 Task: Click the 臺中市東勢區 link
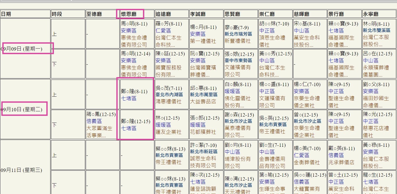238,60
